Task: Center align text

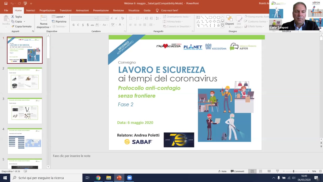Action: 135,25
